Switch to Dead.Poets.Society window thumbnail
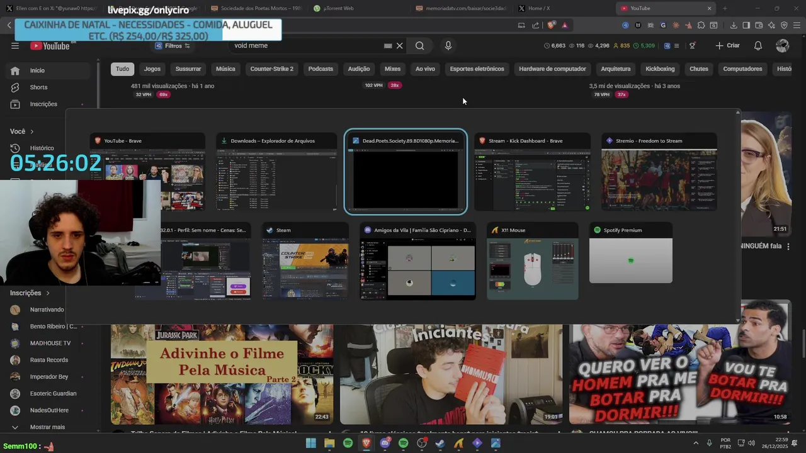This screenshot has height=453, width=806. click(406, 172)
